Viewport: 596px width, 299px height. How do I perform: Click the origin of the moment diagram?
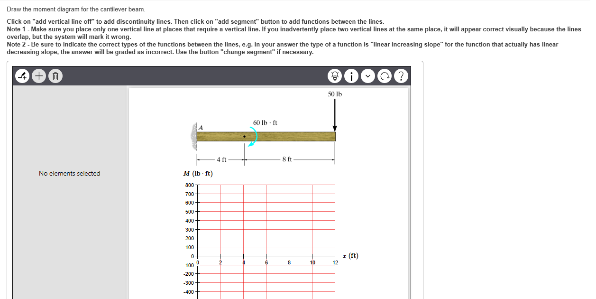[x=197, y=256]
